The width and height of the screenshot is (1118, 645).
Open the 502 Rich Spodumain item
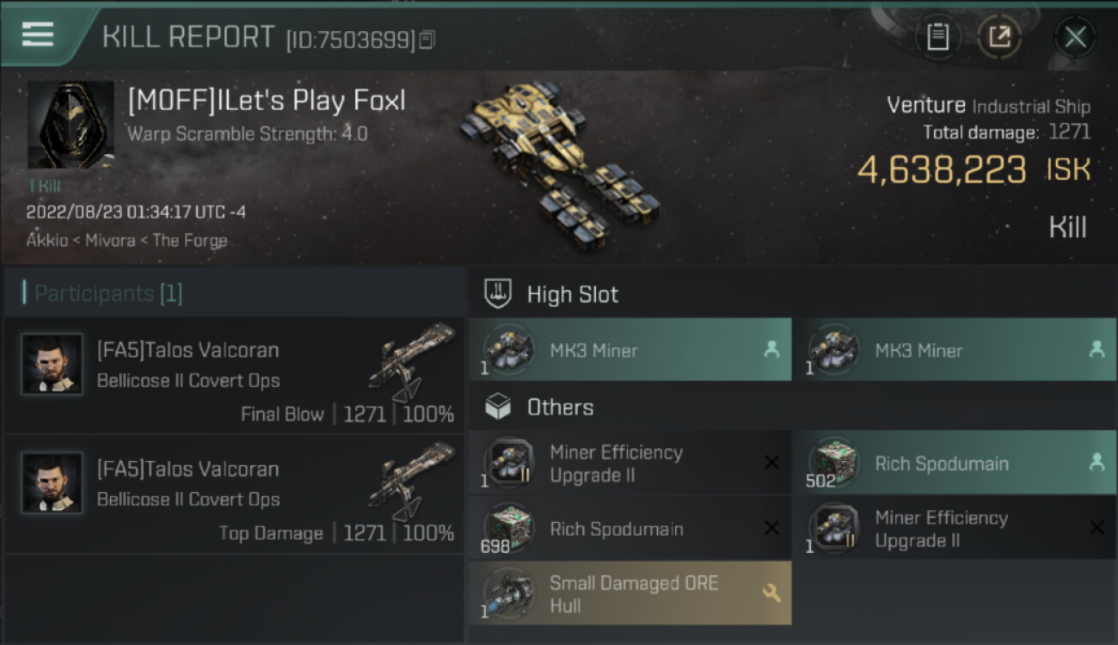click(955, 464)
